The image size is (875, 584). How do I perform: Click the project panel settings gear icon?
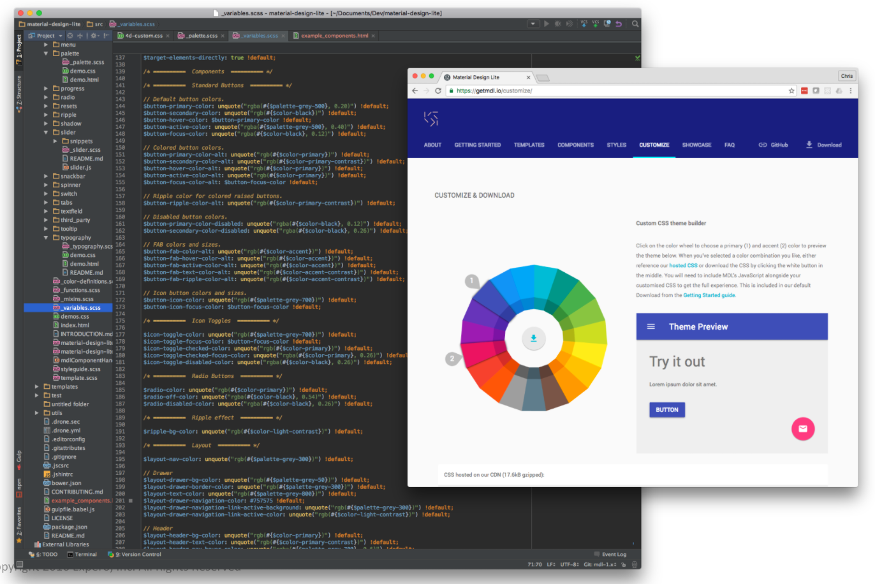pos(95,36)
